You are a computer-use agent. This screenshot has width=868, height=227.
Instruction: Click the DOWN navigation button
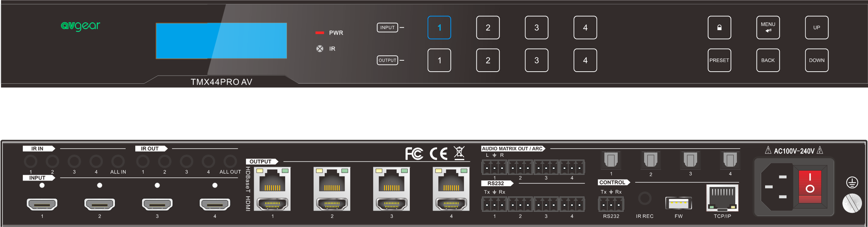817,60
